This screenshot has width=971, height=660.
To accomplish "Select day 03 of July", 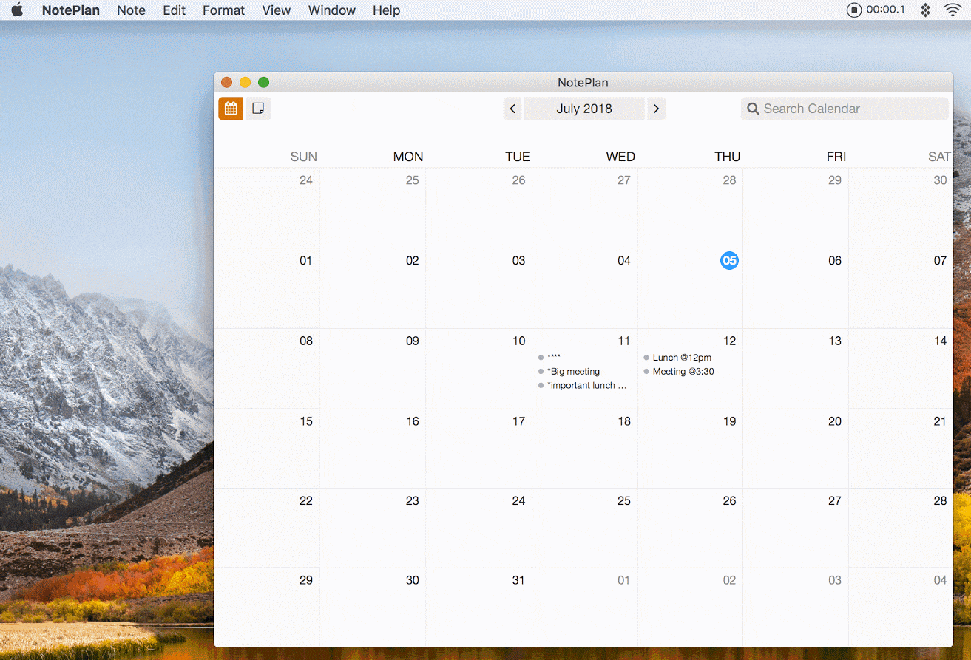I will (x=519, y=260).
